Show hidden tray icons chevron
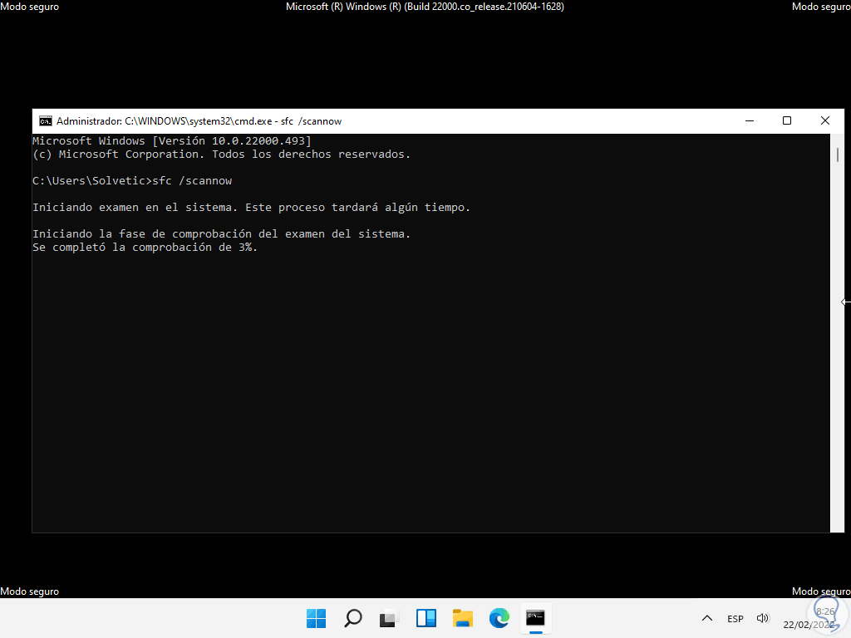 pyautogui.click(x=707, y=618)
